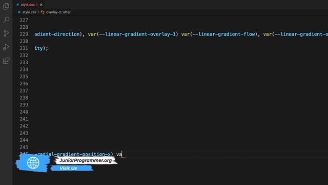This screenshot has width=328, height=185.
Task: Click line number 239
Action: tap(24, 105)
